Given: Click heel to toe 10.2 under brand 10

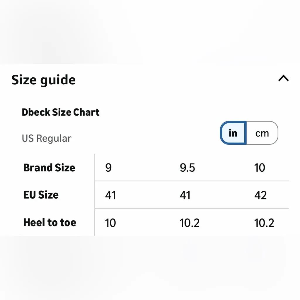Looking at the screenshot, I should pyautogui.click(x=264, y=223).
